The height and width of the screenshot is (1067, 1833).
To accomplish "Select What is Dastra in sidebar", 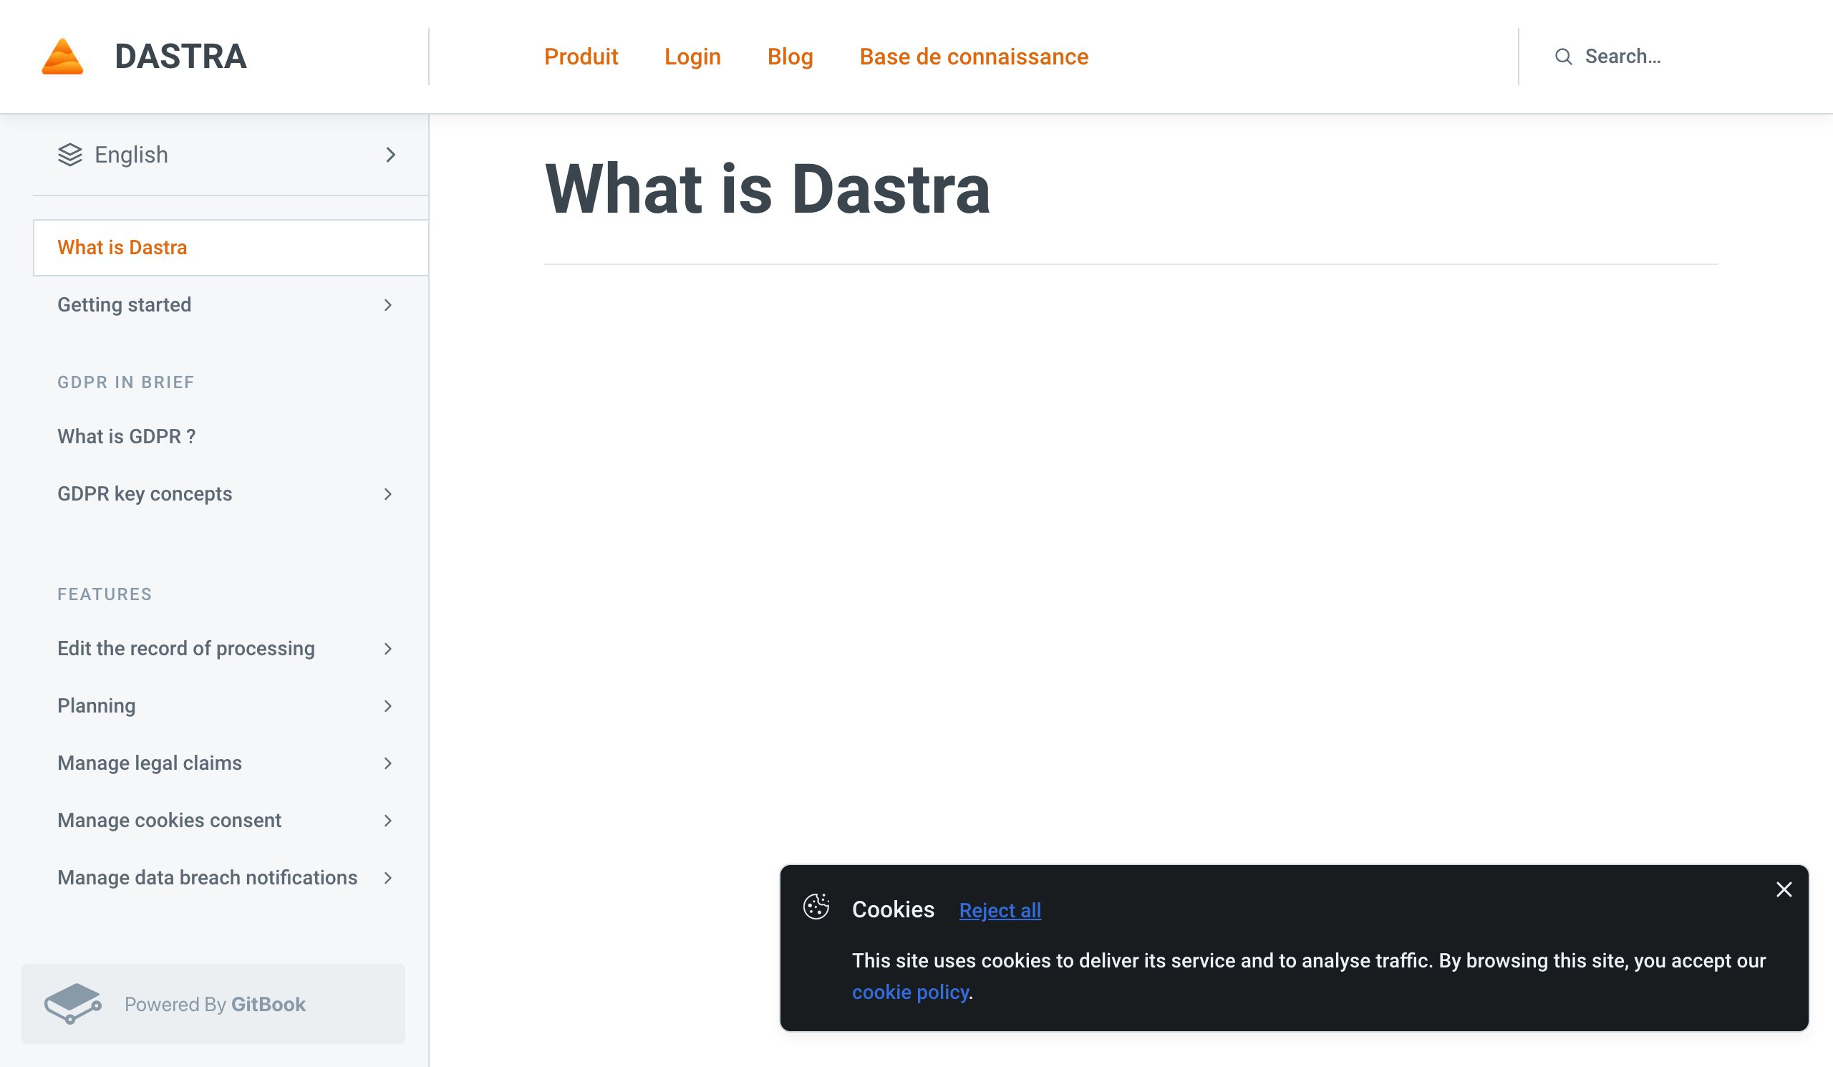I will pyautogui.click(x=231, y=247).
